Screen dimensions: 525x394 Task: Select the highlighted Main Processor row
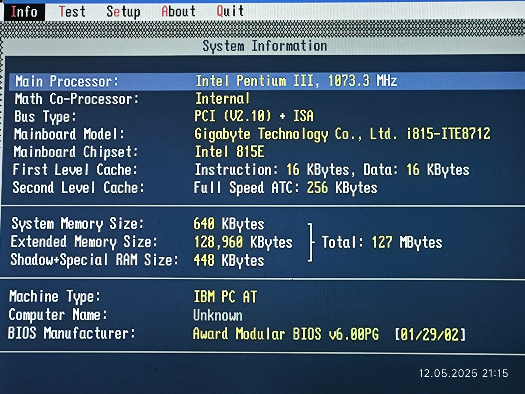click(267, 82)
